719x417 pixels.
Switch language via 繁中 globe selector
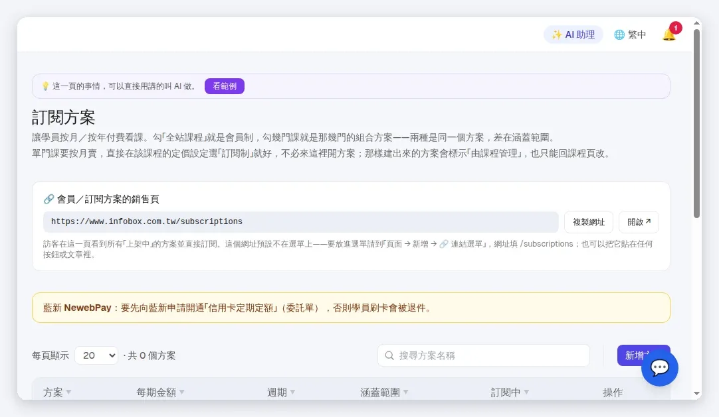630,34
